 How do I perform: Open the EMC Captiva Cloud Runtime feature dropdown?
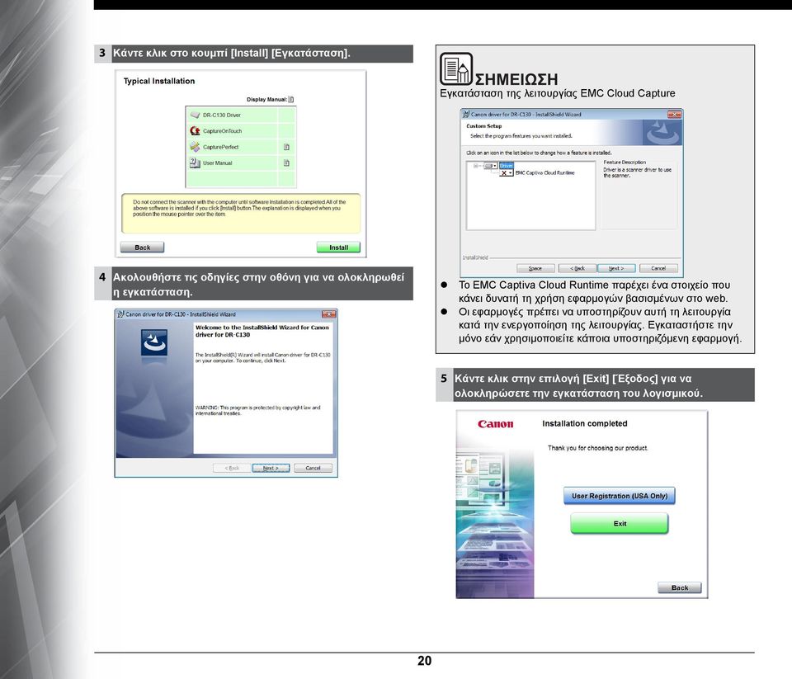click(x=507, y=172)
